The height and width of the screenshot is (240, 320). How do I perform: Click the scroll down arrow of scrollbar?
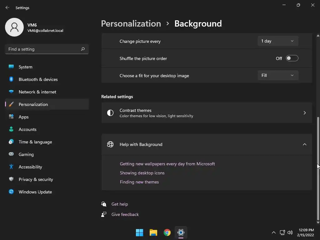[318, 222]
